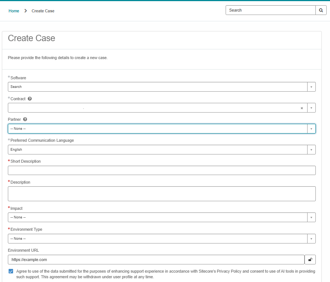This screenshot has height=282, width=330.
Task: Click the search magnifier icon button
Action: coord(321,10)
